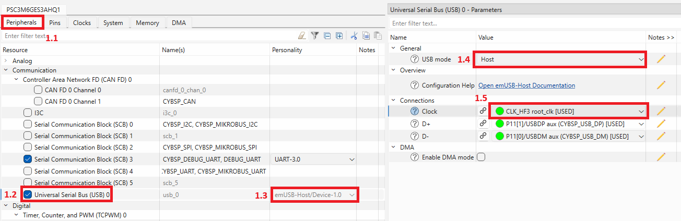Click the pencil note icon for D-

point(661,136)
